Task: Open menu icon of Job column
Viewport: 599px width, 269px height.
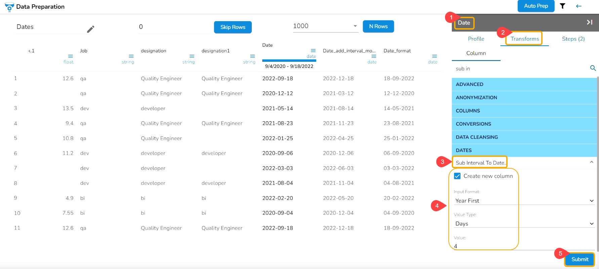Action: (x=131, y=56)
